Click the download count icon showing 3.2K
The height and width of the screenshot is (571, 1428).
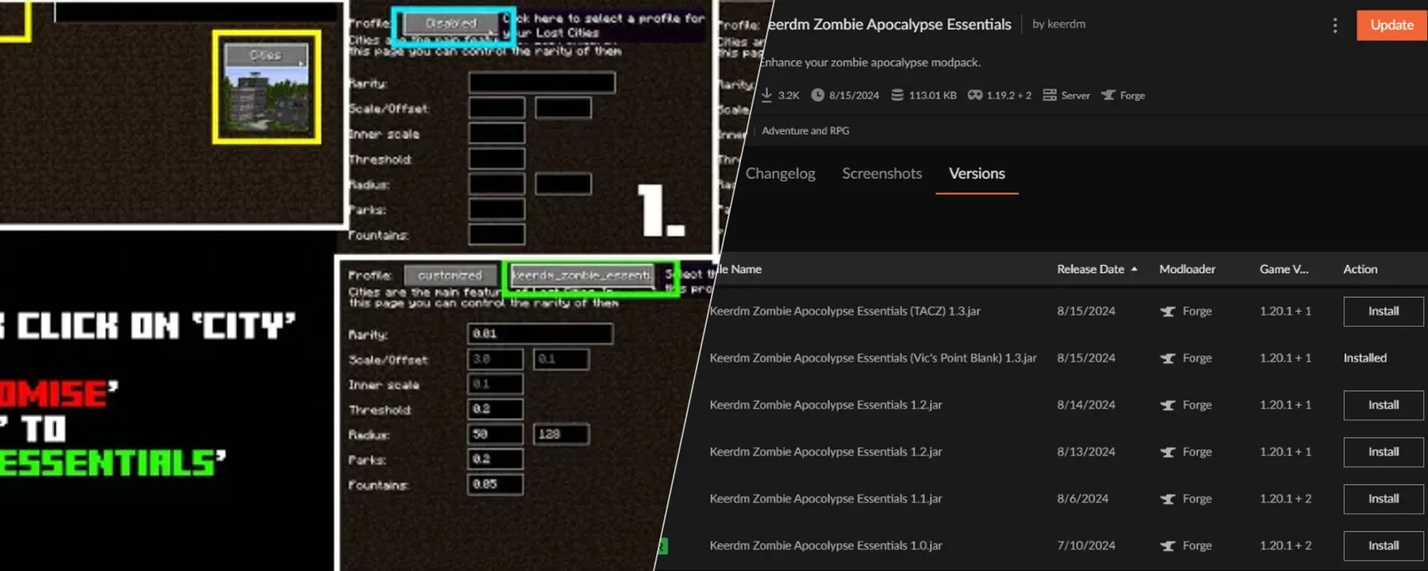(766, 95)
